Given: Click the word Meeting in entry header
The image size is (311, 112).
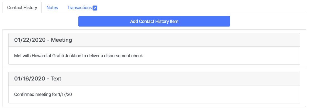Looking at the screenshot, I should coord(61,40).
